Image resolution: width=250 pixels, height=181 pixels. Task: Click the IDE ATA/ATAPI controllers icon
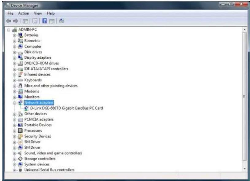pos(20,69)
